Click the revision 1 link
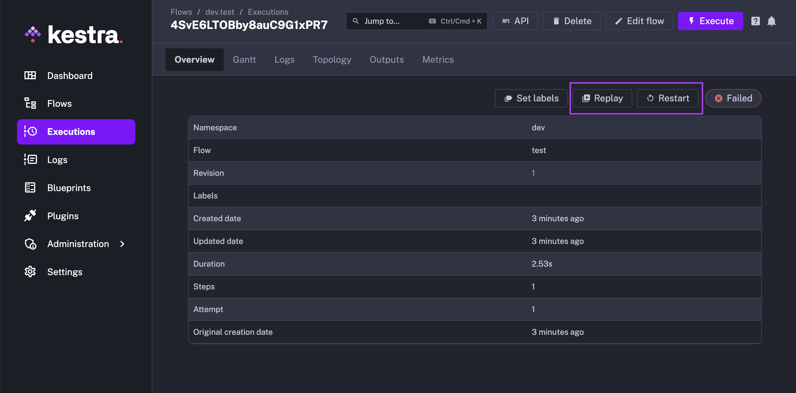 (x=533, y=173)
